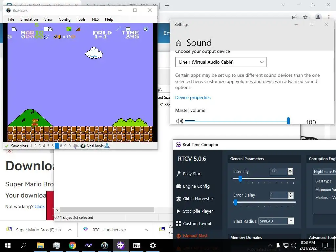This screenshot has height=252, width=336.
Task: Click the volume icon in system tray
Action: click(294, 245)
